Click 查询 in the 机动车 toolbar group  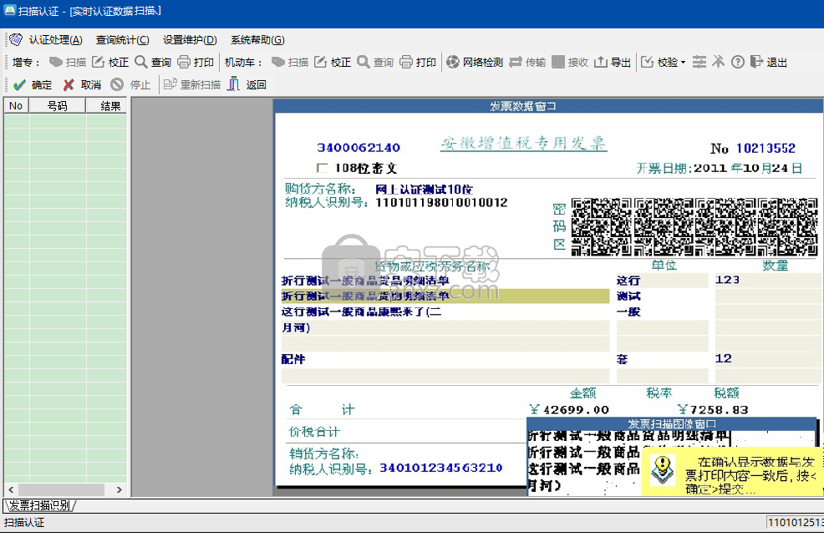coord(375,62)
